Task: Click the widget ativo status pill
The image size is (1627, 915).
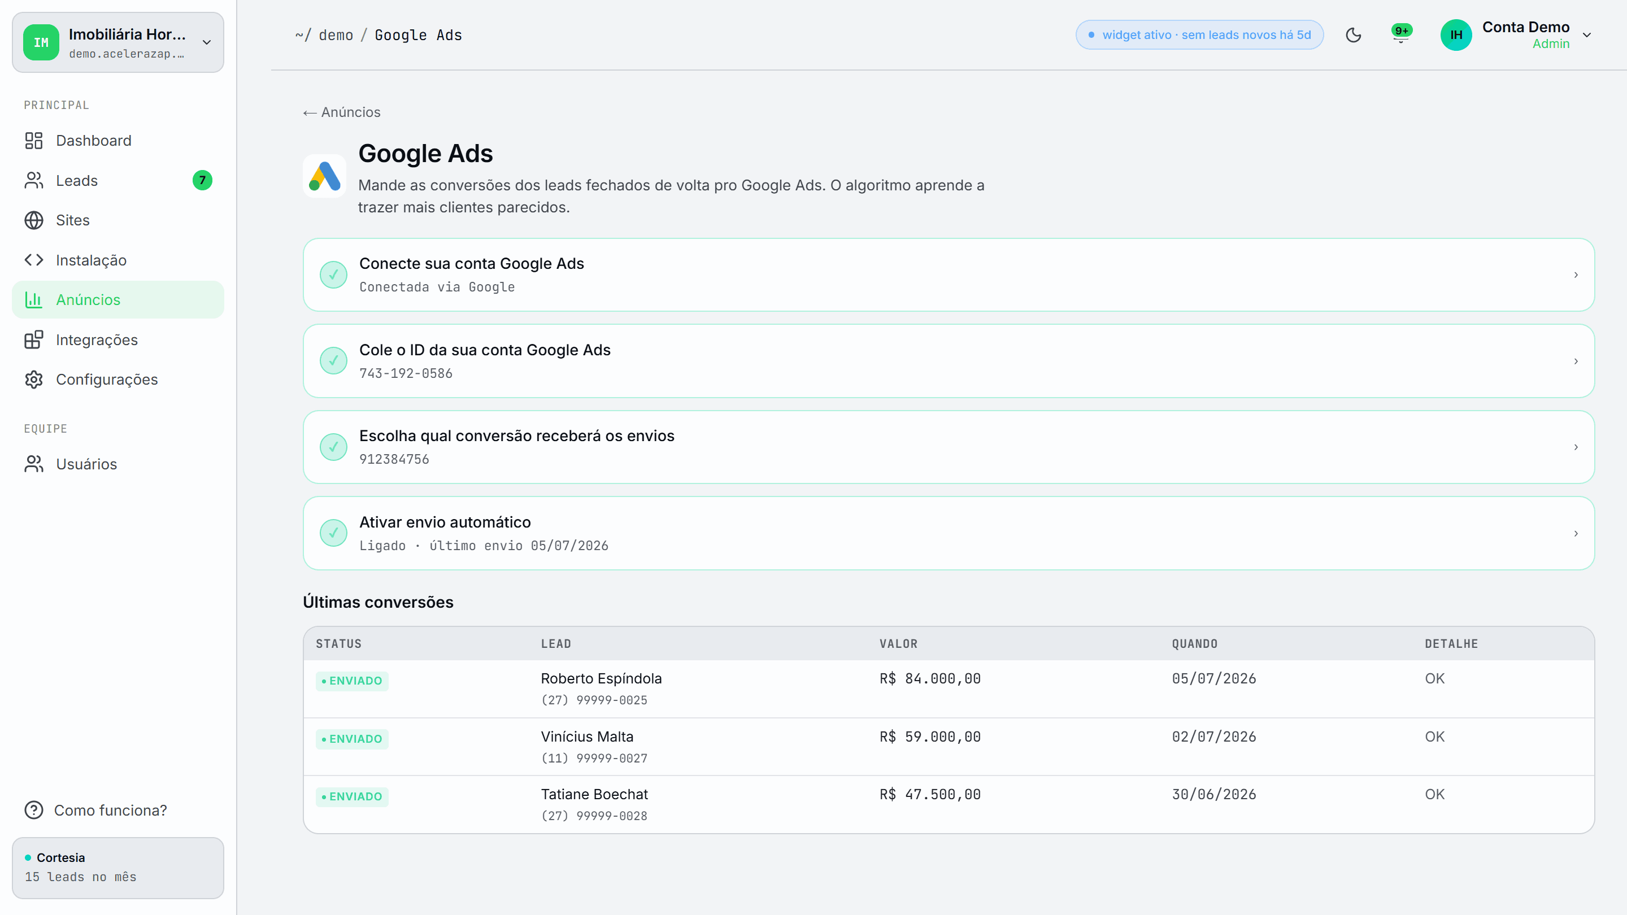Action: coord(1199,34)
